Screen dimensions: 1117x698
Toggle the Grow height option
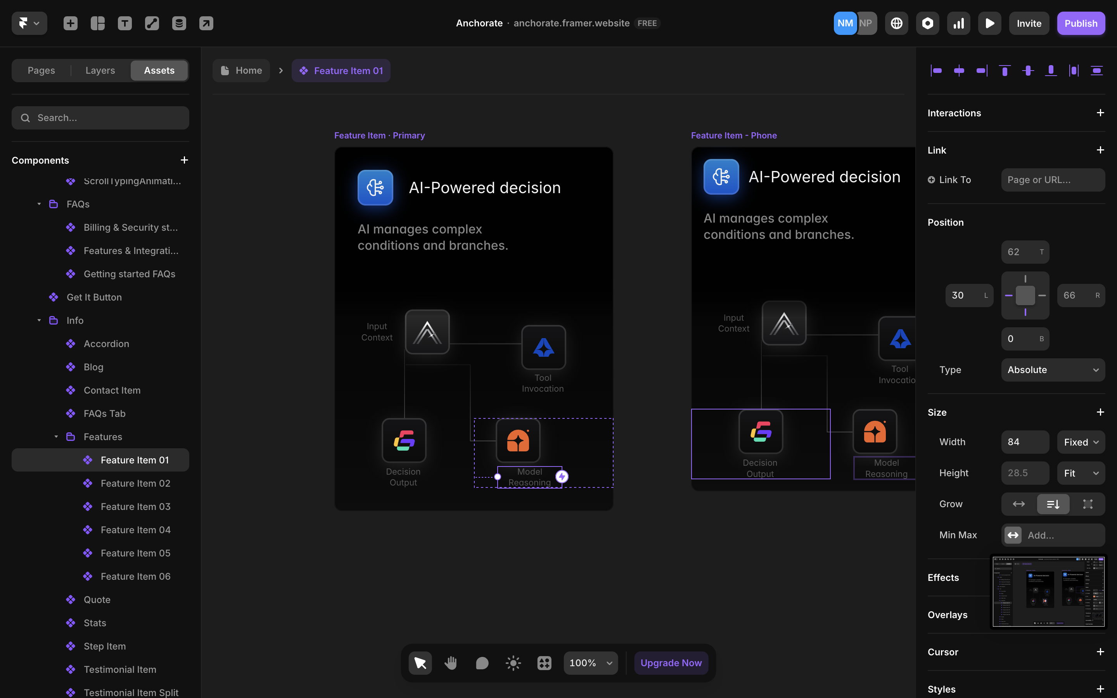[x=1053, y=504]
